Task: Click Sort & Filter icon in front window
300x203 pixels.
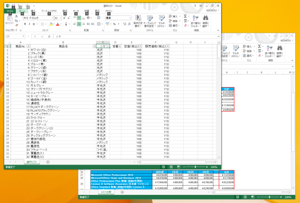Action: 195,18
